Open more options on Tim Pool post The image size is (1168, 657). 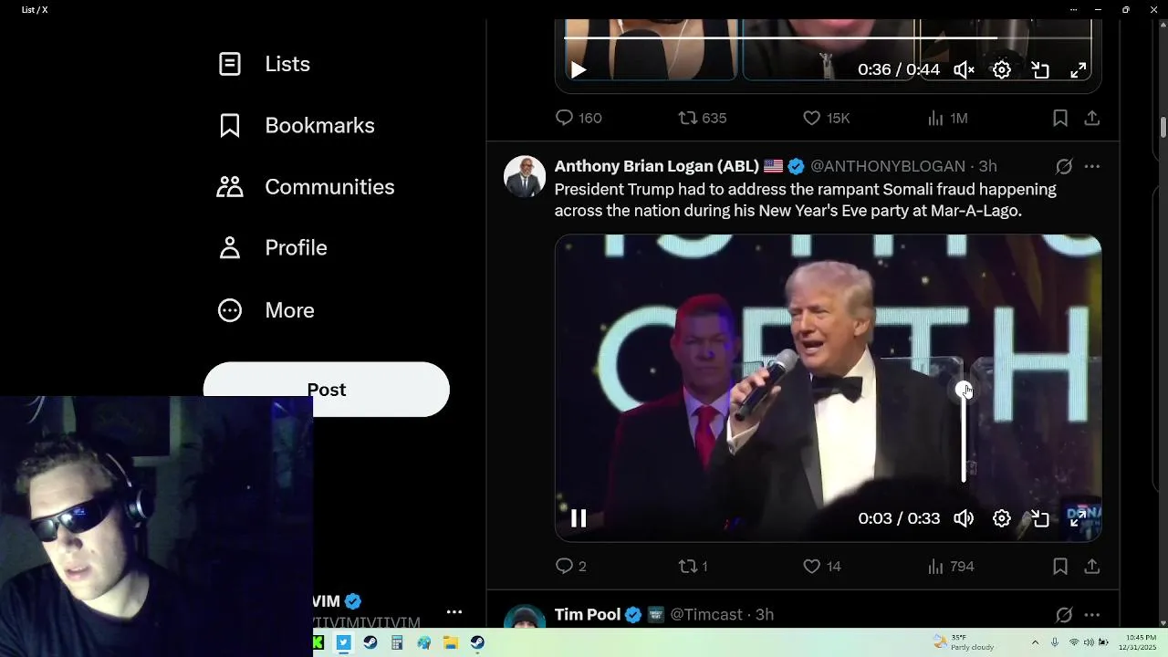[1092, 615]
